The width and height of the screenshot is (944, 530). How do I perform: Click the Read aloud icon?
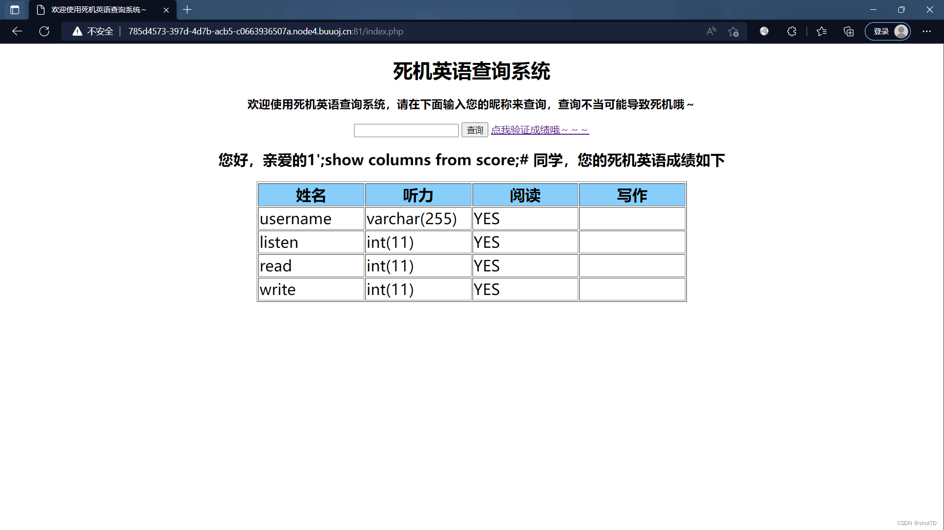(711, 31)
